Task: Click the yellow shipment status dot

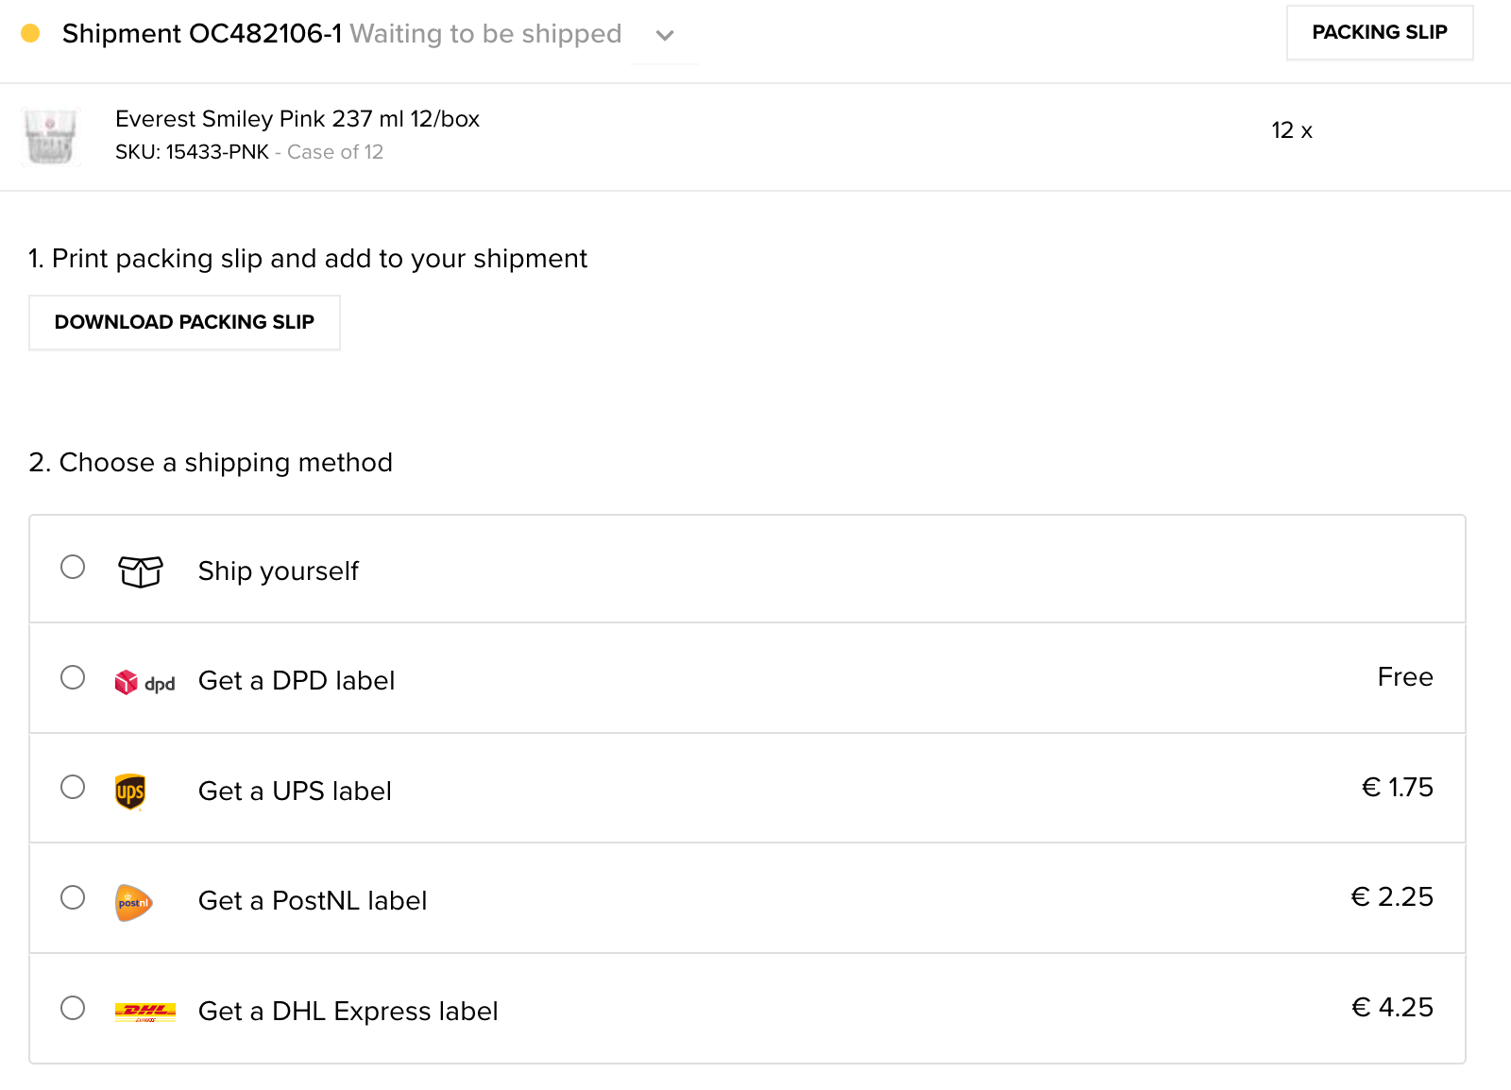Action: point(31,33)
